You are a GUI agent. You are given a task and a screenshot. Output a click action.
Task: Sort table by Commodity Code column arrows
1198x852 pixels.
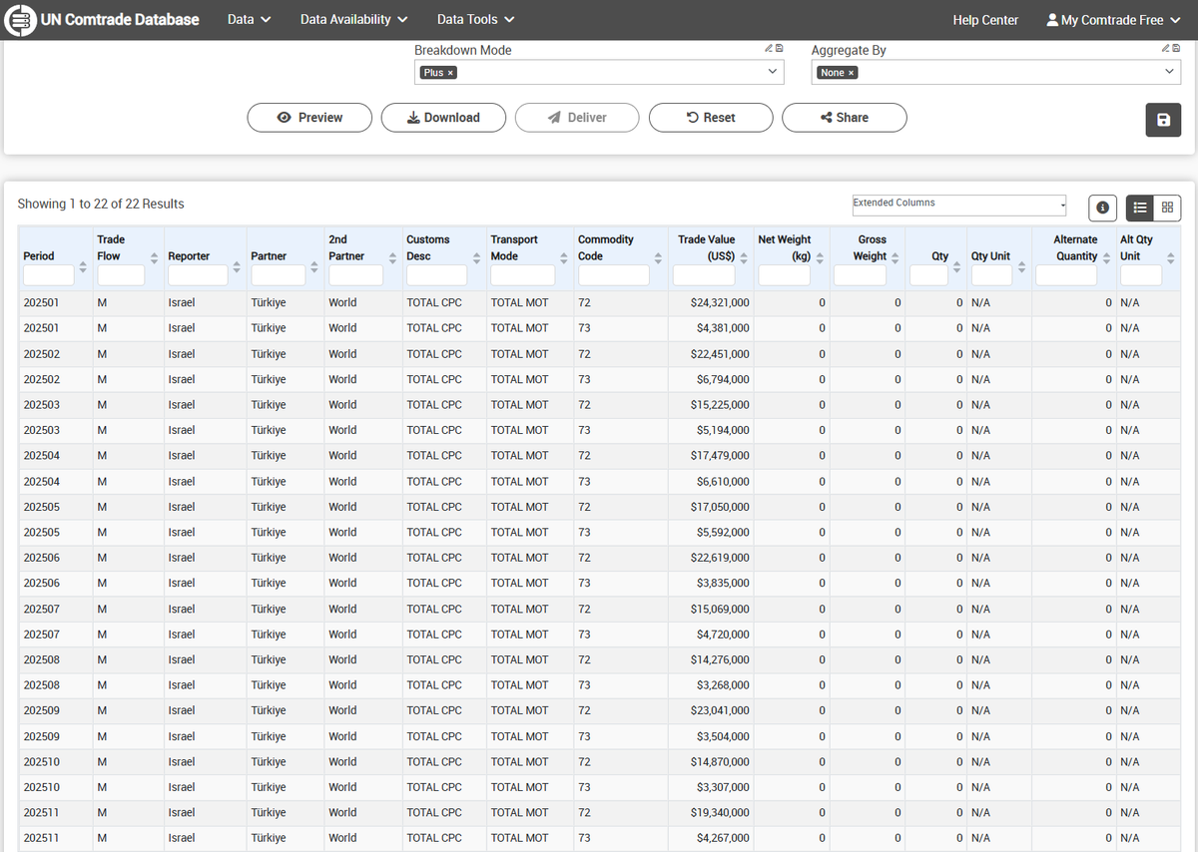(658, 257)
